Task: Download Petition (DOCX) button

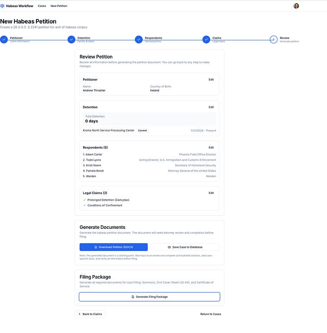Action: [114, 247]
